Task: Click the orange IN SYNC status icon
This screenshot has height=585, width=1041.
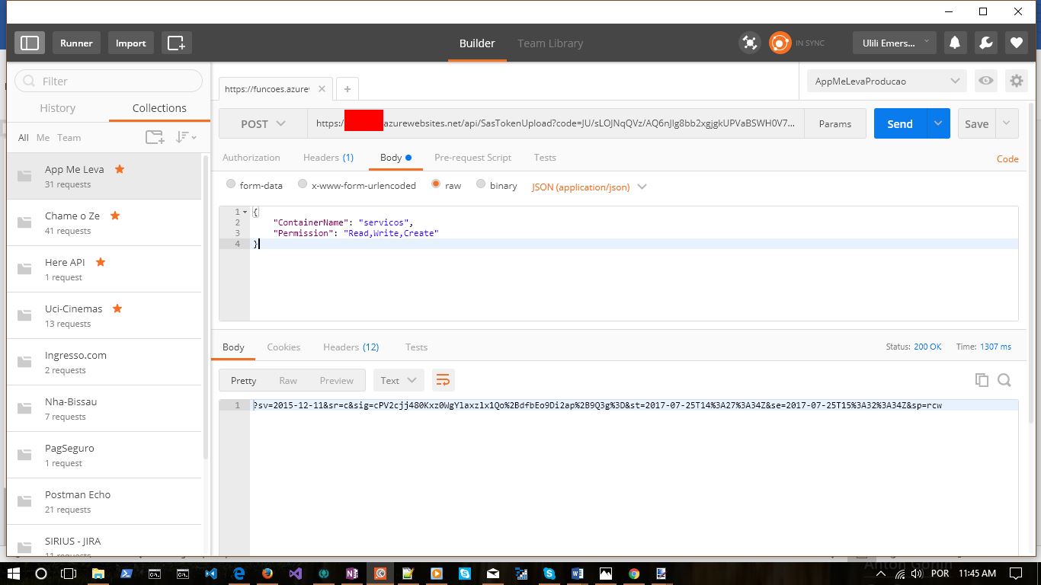Action: [x=780, y=43]
